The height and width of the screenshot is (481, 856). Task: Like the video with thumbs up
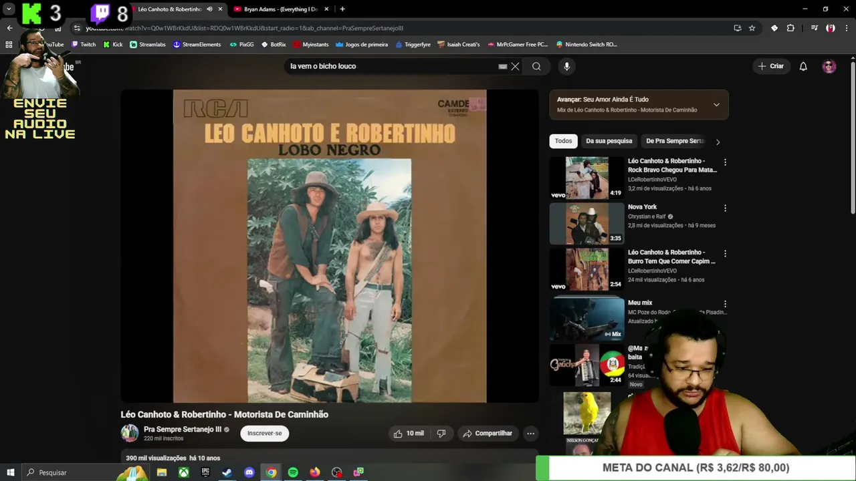click(409, 434)
